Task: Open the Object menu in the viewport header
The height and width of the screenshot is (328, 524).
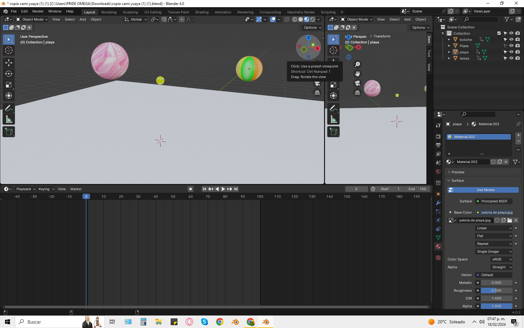Action: point(96,19)
